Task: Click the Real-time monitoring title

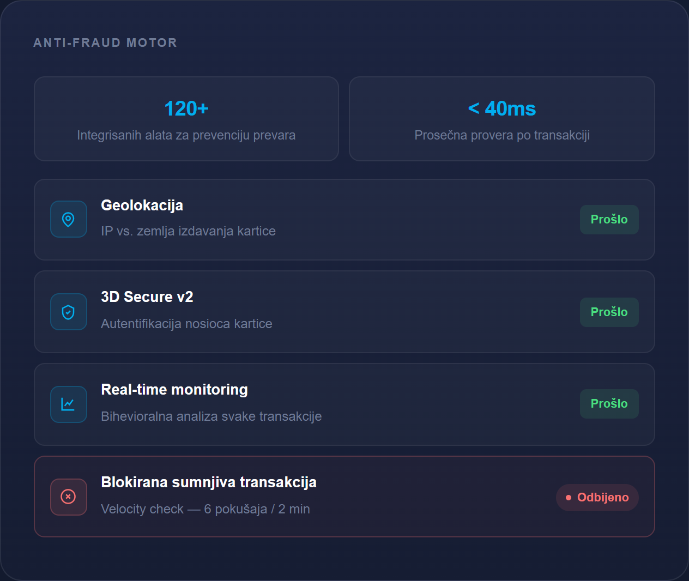Action: pos(174,390)
